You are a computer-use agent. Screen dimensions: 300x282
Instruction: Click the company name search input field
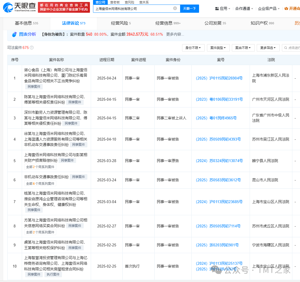click(x=133, y=9)
